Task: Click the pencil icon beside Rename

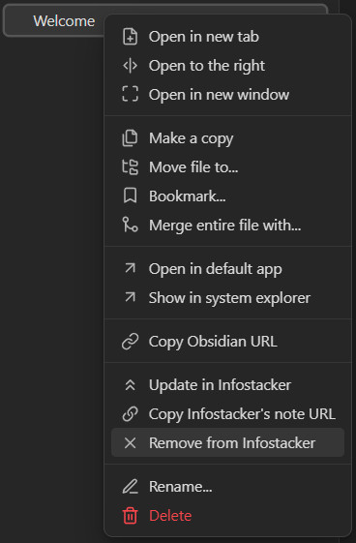Action: pyautogui.click(x=130, y=487)
